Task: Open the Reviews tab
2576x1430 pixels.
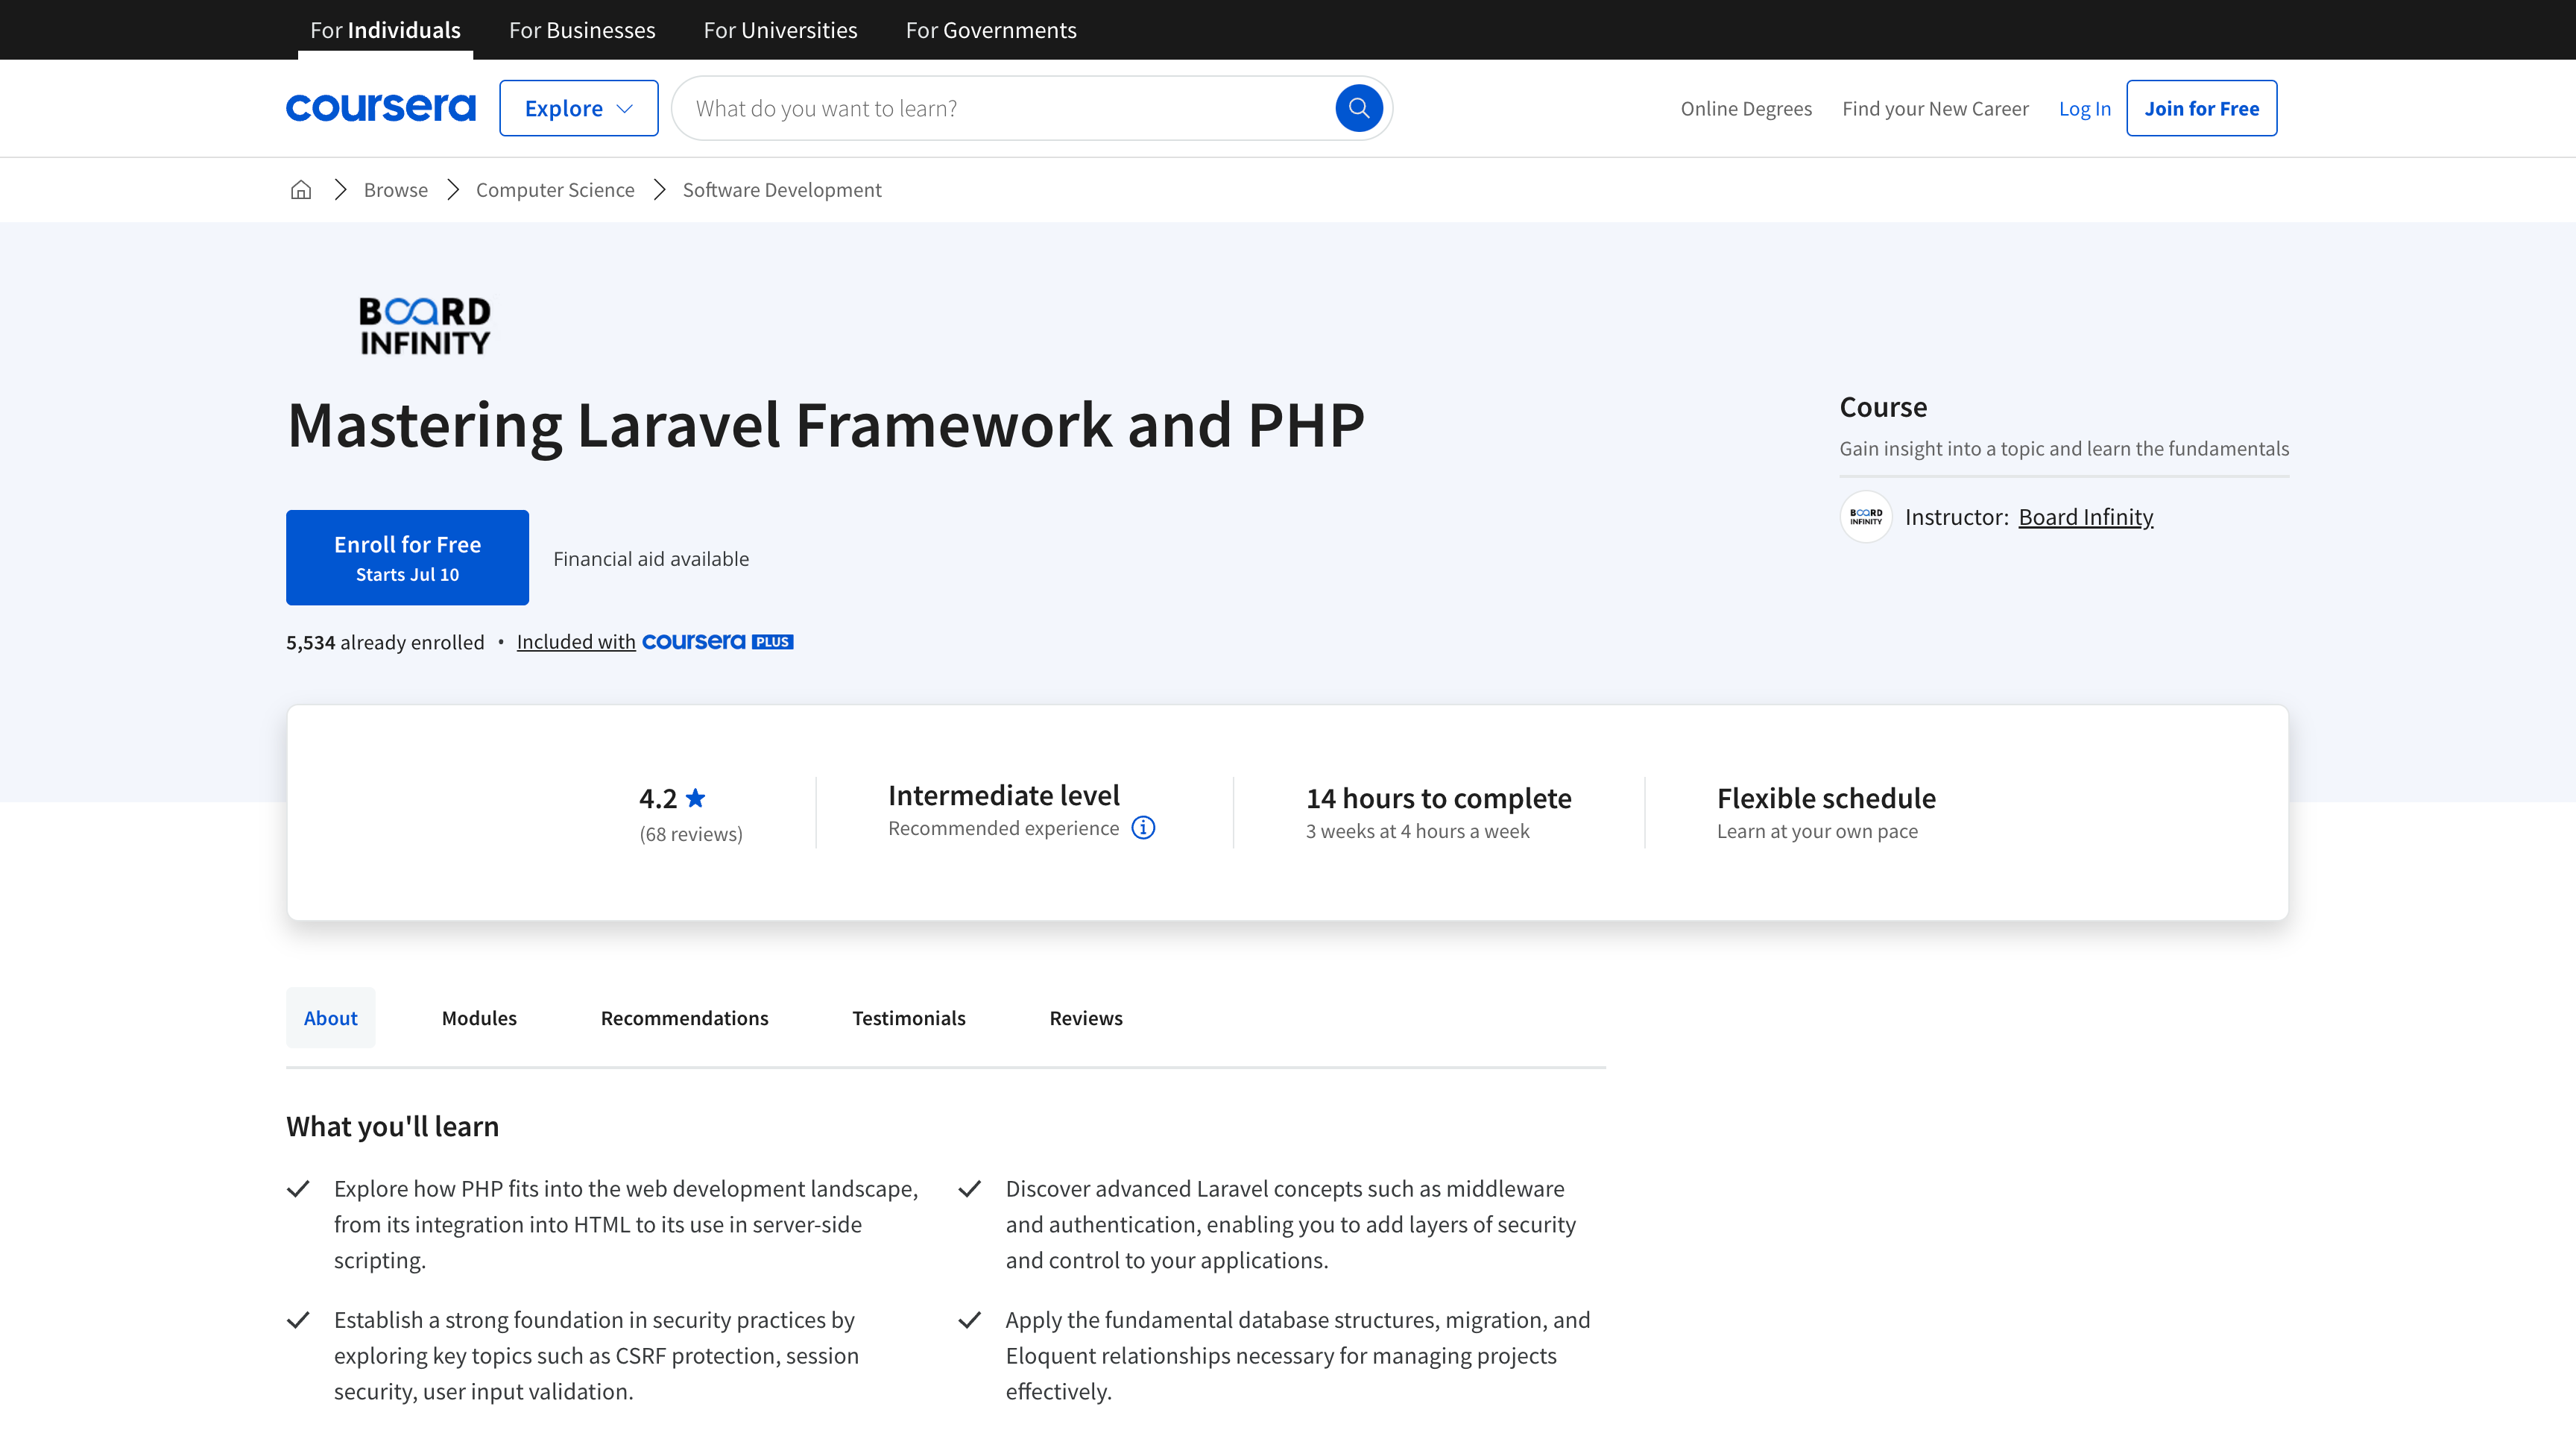Action: point(1086,1018)
